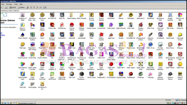The image size is (187, 105).
Task: Open the Lemonade Tycoon shortcut
Action: click(180, 35)
